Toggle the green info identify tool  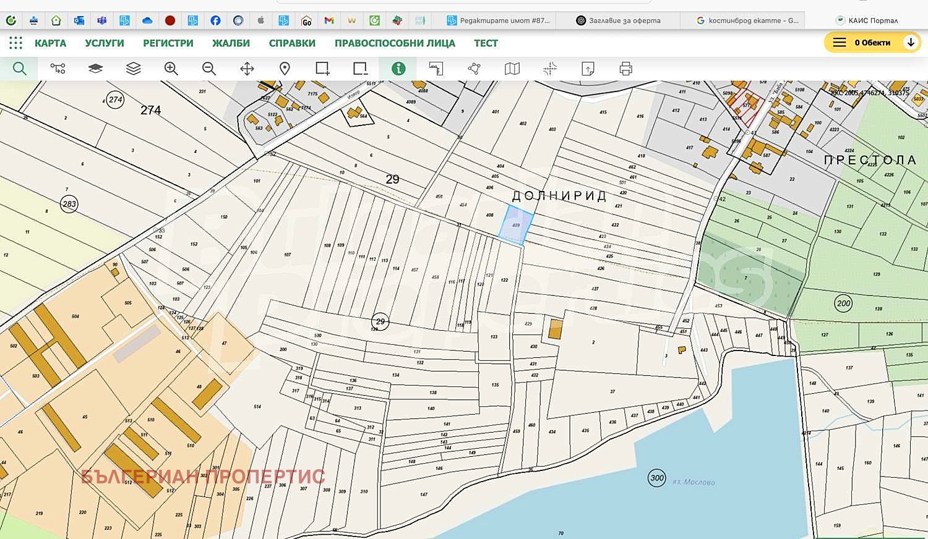click(398, 69)
